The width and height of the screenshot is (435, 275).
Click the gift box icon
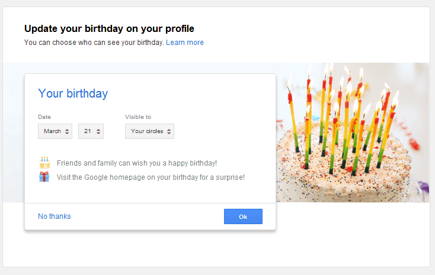click(44, 177)
